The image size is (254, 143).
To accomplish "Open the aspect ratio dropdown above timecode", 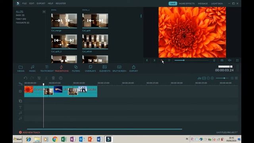I will click(x=225, y=66).
